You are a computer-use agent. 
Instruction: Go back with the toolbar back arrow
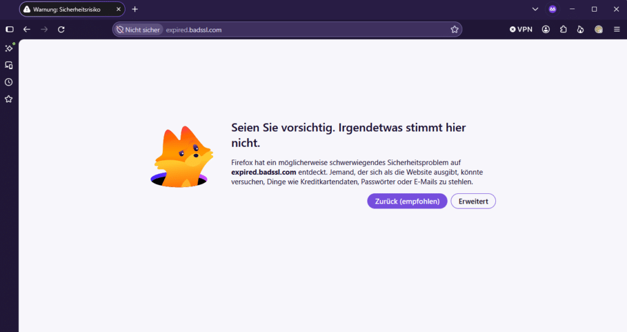pos(27,29)
